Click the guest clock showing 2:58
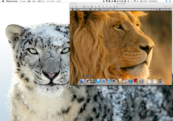This screenshot has height=121, width=173. 165,10
